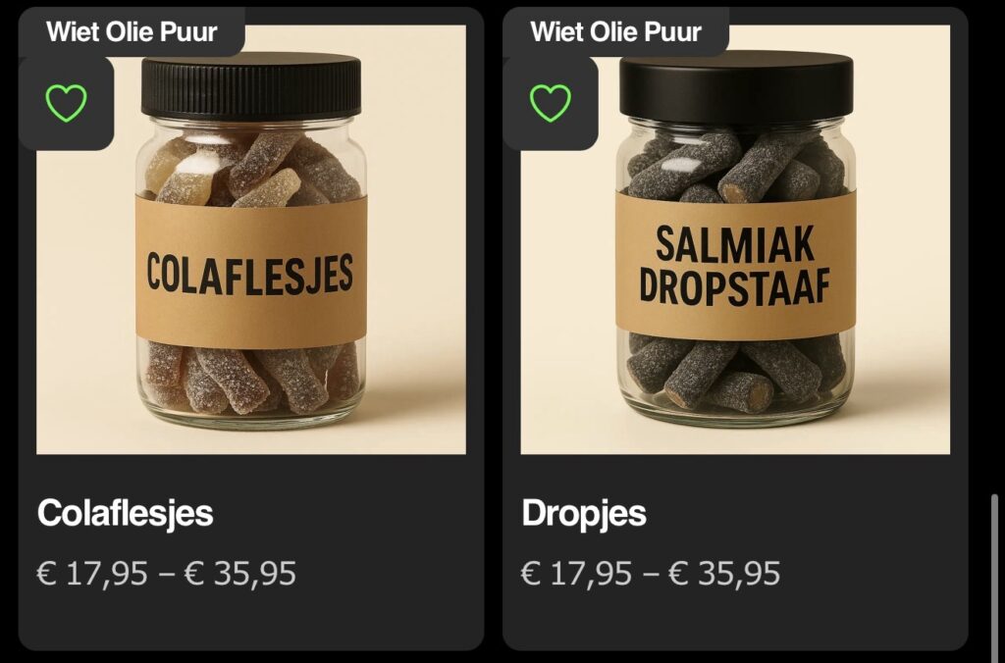Click the empty area below the Colaflesjes price
1005x663 pixels.
pos(251,620)
